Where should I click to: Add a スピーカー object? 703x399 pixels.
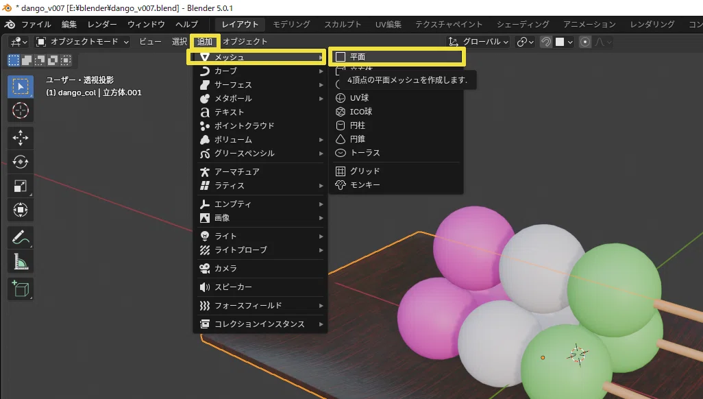pos(260,287)
